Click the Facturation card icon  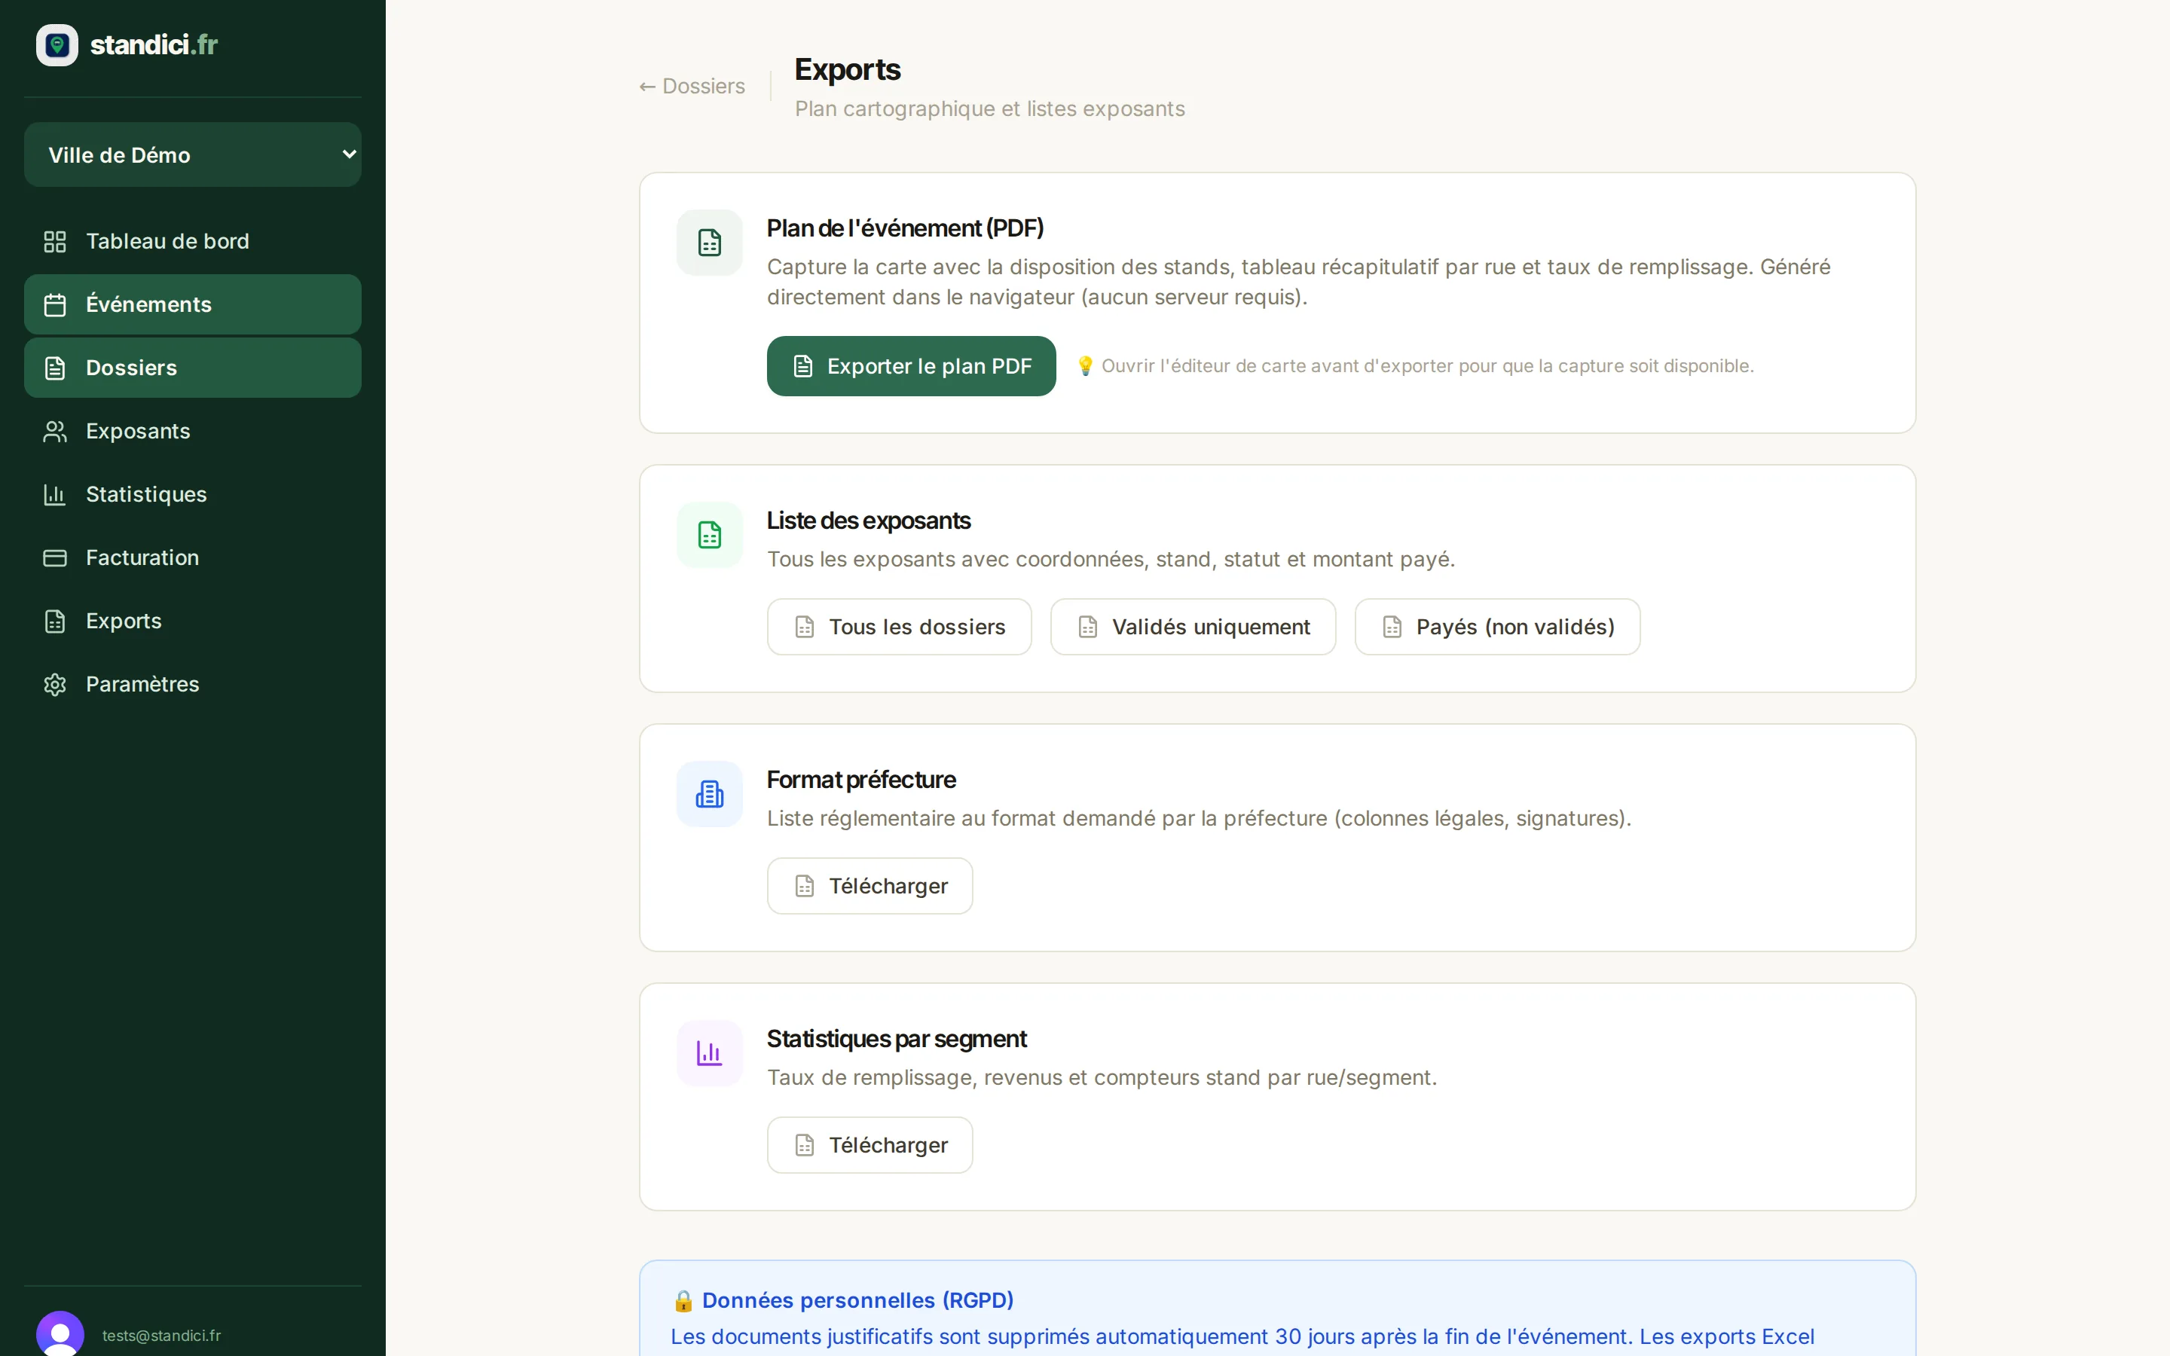click(x=55, y=557)
